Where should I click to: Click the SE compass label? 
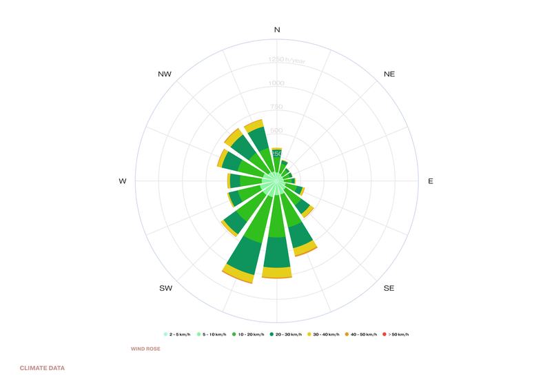coord(389,288)
